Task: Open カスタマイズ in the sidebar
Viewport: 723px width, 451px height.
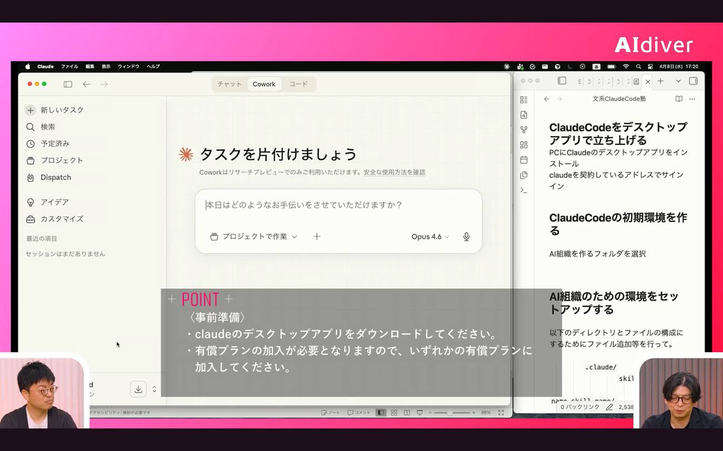Action: point(61,219)
